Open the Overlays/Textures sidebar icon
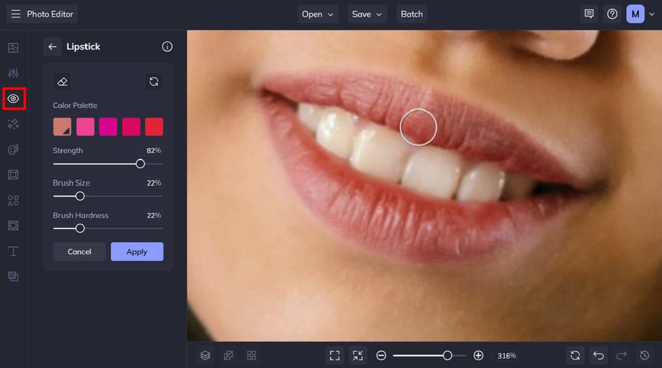Viewport: 662px width, 368px height. [x=13, y=226]
